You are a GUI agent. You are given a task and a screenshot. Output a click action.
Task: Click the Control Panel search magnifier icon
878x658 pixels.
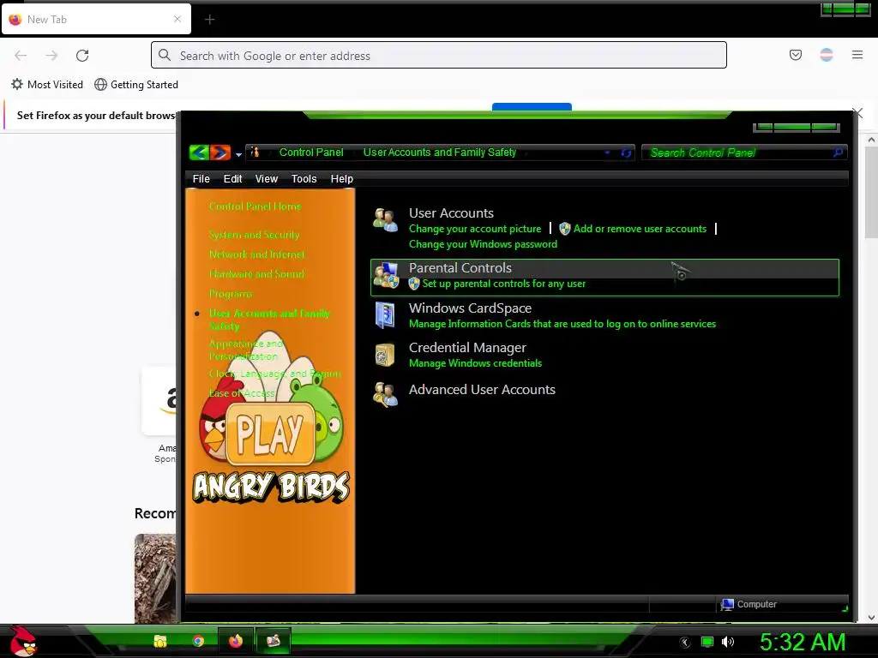click(839, 153)
